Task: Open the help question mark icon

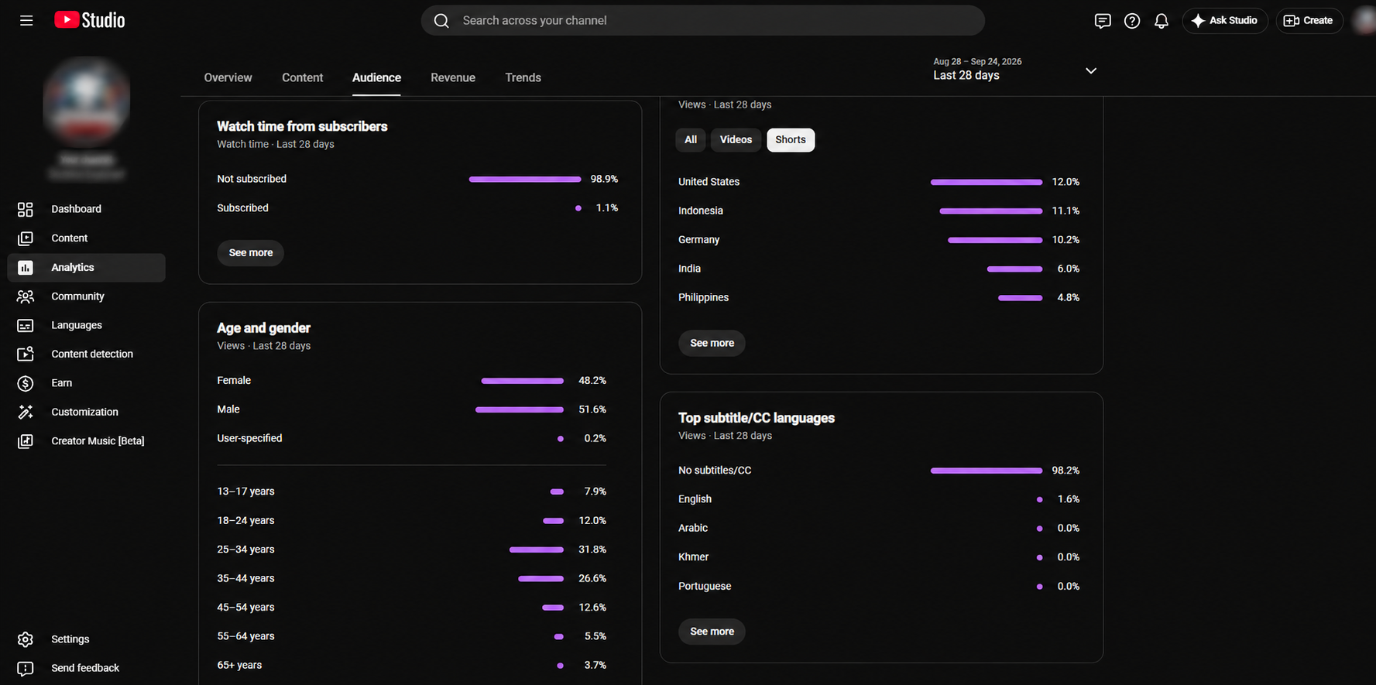Action: [1132, 21]
